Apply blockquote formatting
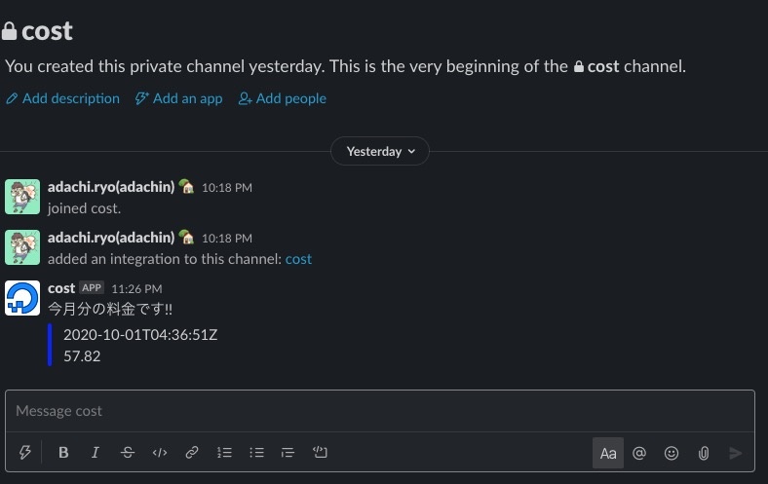The height and width of the screenshot is (484, 768). pos(288,453)
